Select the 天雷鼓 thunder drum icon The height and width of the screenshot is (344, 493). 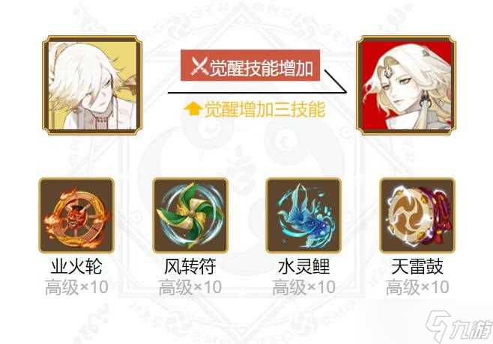pyautogui.click(x=417, y=215)
